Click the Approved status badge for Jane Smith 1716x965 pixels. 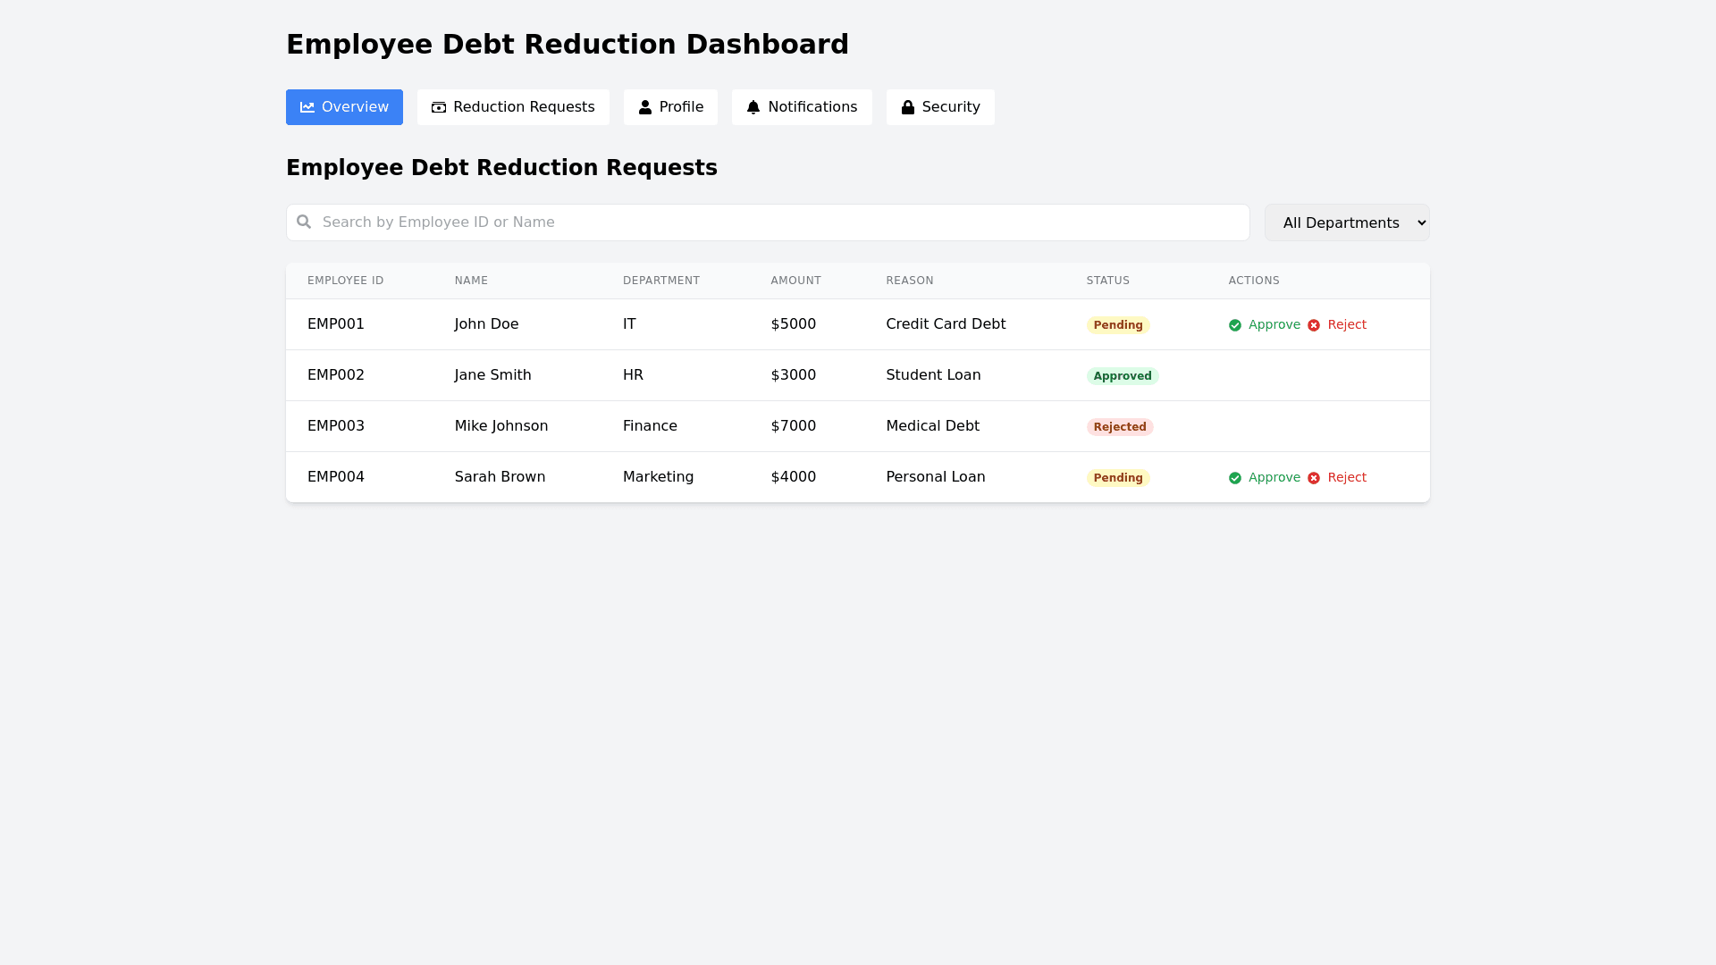[x=1123, y=376]
